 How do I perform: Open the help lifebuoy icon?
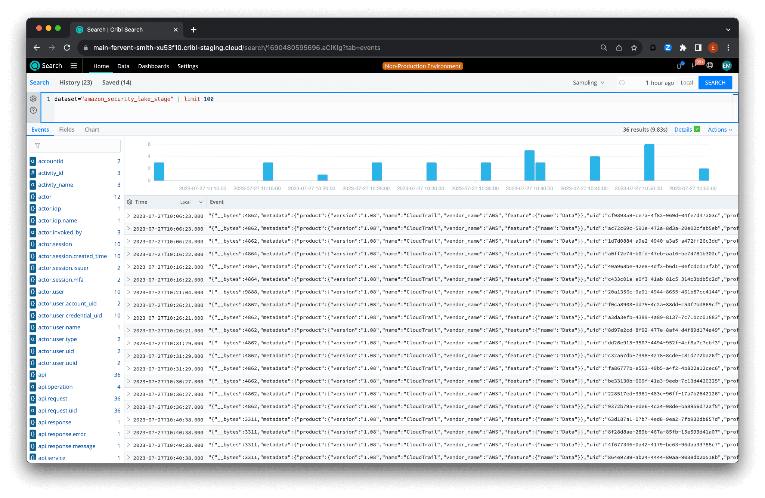(x=710, y=66)
